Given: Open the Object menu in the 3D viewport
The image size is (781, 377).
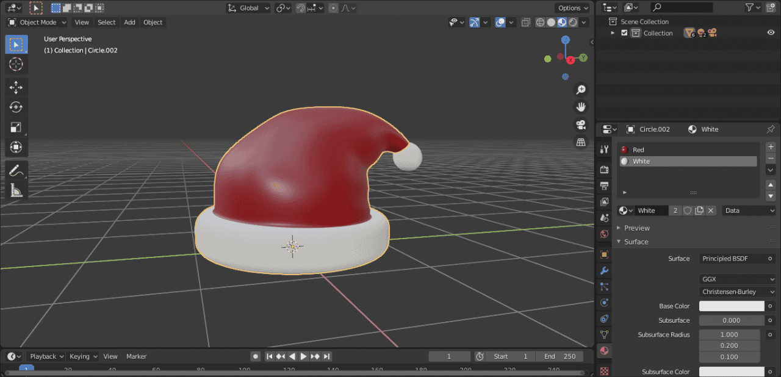Looking at the screenshot, I should point(153,22).
